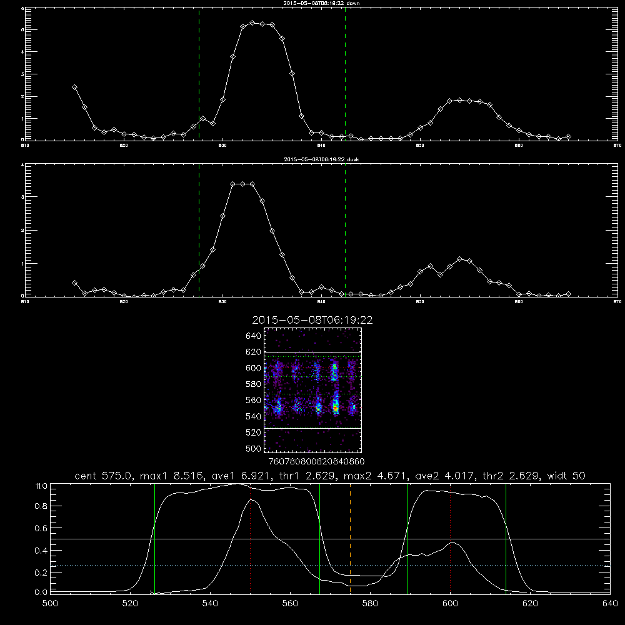Click x-axis label 870 under the dawn plot
This screenshot has width=625, height=625.
coord(617,146)
